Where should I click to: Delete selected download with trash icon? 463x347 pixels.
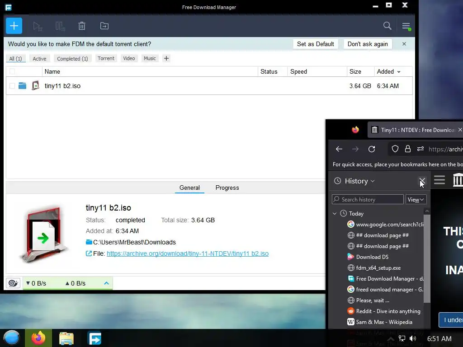(82, 26)
